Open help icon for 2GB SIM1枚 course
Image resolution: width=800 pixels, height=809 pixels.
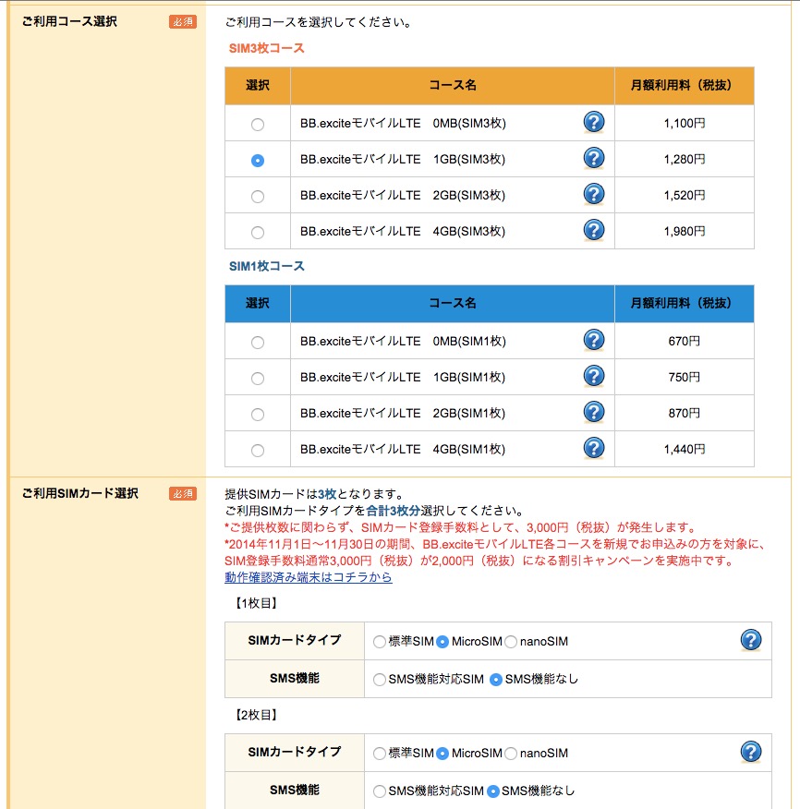(594, 413)
